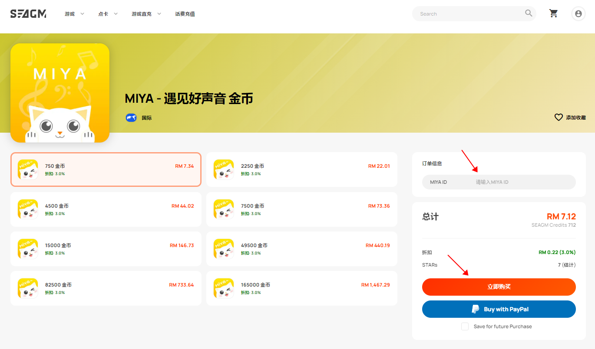Select the 4500 金币 package name
The image size is (595, 349).
[56, 206]
